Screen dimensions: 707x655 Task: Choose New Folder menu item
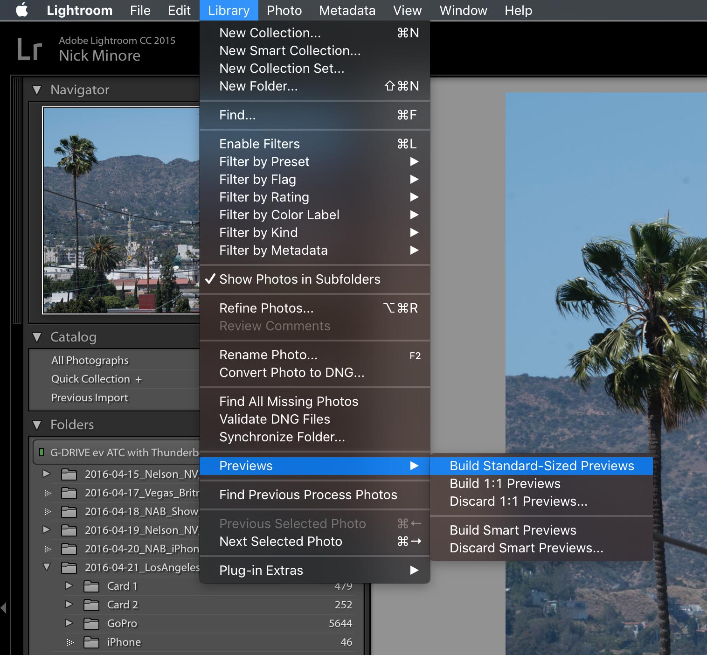[x=315, y=86]
